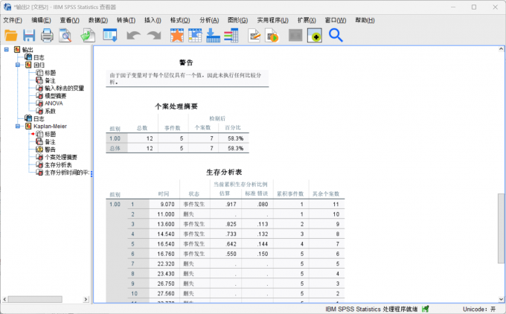
Task: Open the 编辑(E) menu
Action: tap(41, 20)
